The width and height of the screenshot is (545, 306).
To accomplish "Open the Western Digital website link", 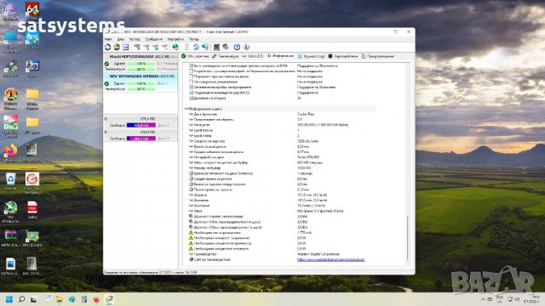I will pyautogui.click(x=330, y=259).
